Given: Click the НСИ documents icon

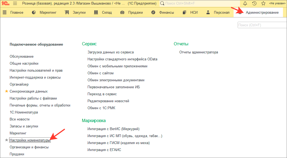Looking at the screenshot, I should click(x=184, y=12).
